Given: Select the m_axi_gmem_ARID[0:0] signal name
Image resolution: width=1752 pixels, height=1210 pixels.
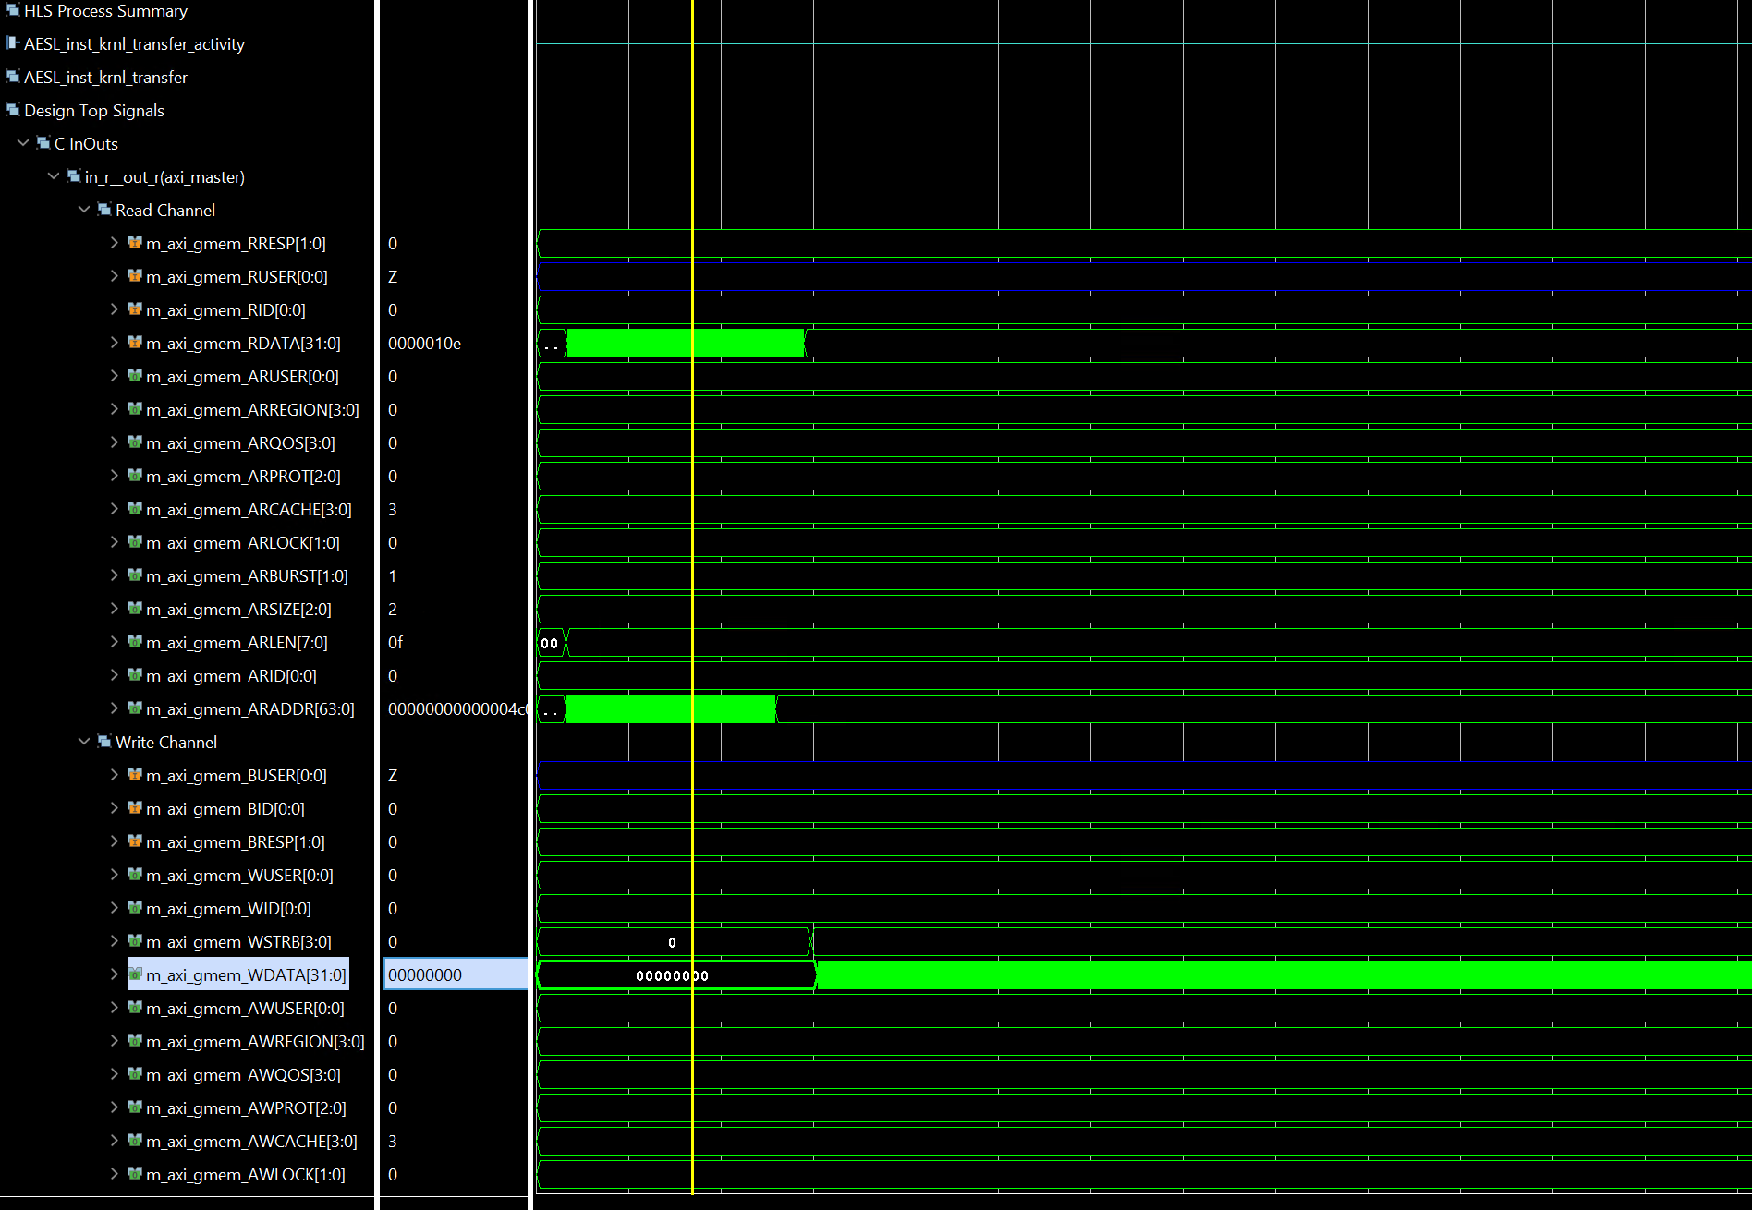Looking at the screenshot, I should pyautogui.click(x=231, y=675).
